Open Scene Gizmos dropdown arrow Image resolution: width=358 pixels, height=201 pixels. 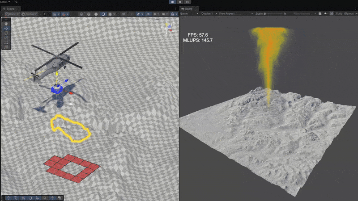point(176,14)
